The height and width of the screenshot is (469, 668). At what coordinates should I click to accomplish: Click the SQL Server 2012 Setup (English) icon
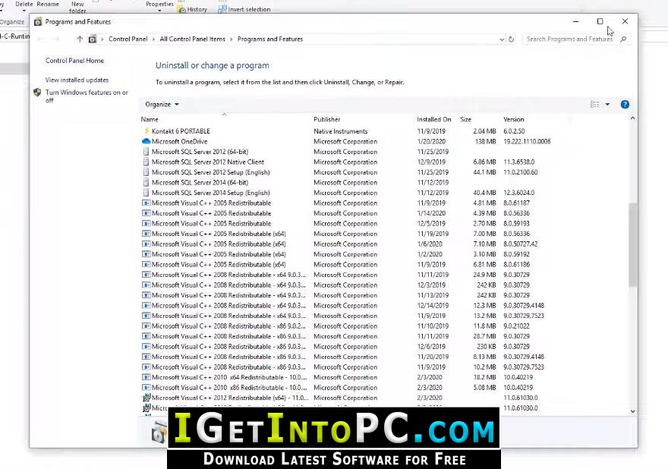click(x=146, y=172)
